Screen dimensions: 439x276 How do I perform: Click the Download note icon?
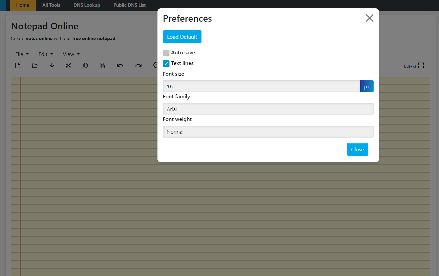[x=52, y=66]
